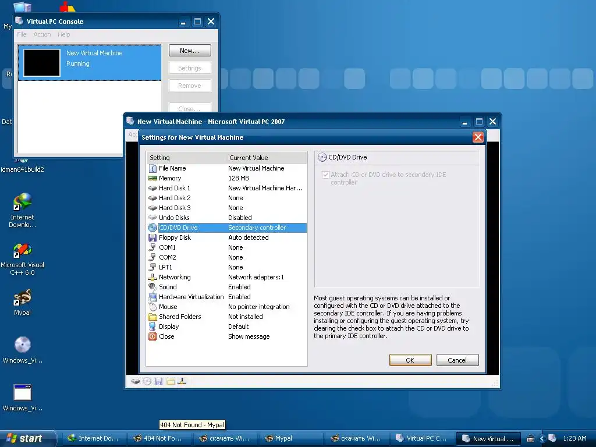Switch to Mypal taskbar button
Screen dimensions: 596x447
[290, 438]
